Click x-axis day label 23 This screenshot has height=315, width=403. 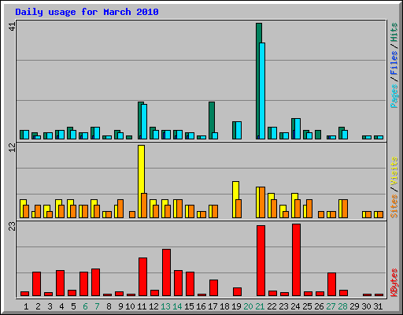point(283,306)
